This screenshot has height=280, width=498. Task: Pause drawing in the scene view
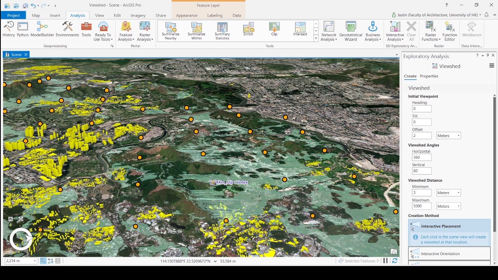pyautogui.click(x=386, y=261)
